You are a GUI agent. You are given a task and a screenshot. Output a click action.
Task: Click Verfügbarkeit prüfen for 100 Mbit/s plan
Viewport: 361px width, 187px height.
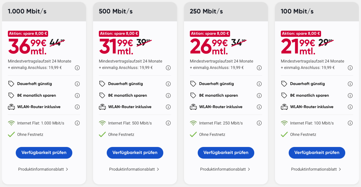[317, 153]
